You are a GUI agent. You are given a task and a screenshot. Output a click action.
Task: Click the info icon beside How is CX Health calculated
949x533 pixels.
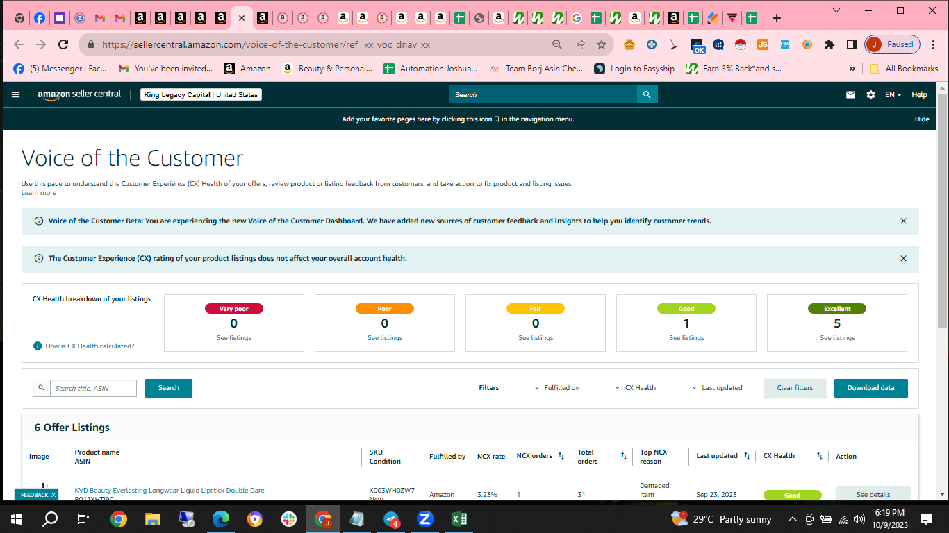coord(38,346)
